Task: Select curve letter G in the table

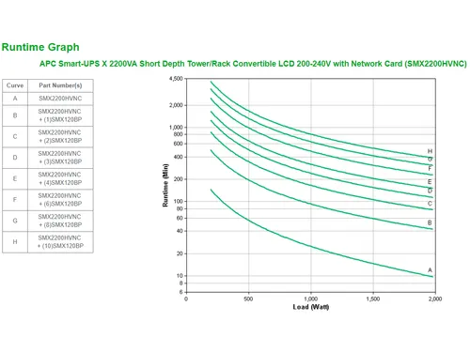Action: pyautogui.click(x=15, y=221)
